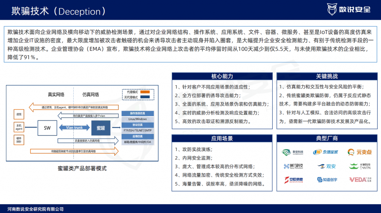The image size is (381, 213).
Task: Click scenario item 2 内网安全监测
Action: [194, 158]
